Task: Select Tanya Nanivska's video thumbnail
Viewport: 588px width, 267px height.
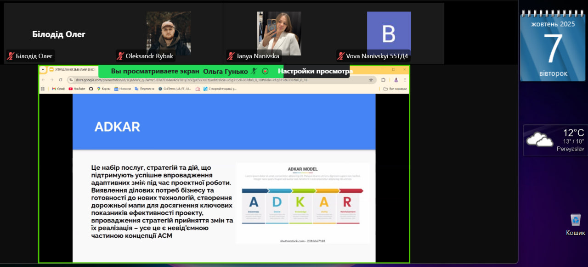Action: 279,32
